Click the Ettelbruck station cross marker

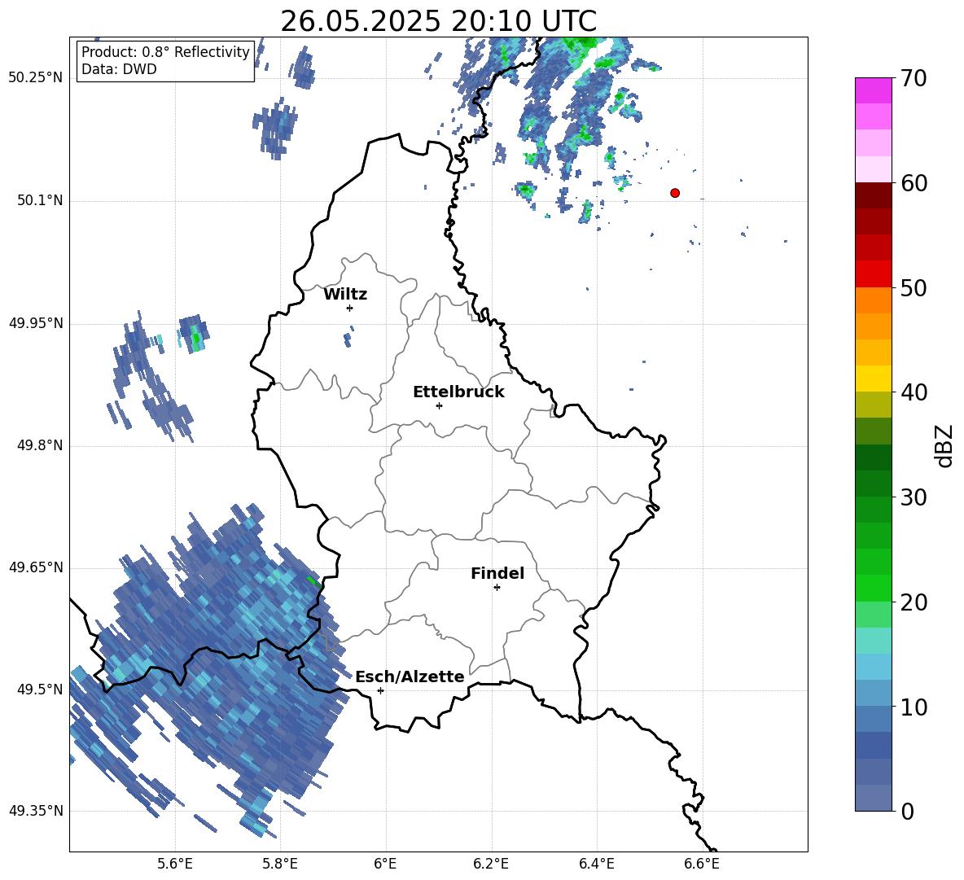[x=439, y=405]
